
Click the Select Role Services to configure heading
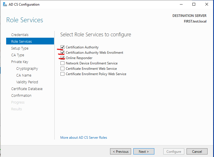point(96,35)
